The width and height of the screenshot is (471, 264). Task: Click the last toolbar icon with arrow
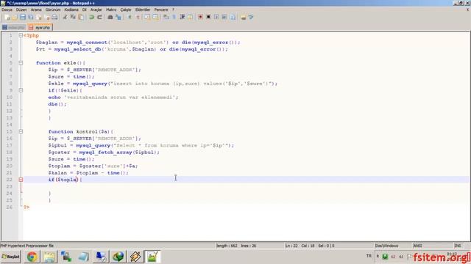pyautogui.click(x=251, y=18)
